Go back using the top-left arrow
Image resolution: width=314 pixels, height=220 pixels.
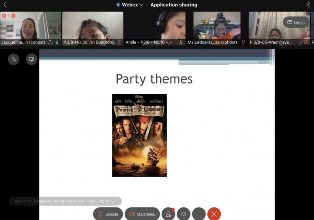(5, 4)
